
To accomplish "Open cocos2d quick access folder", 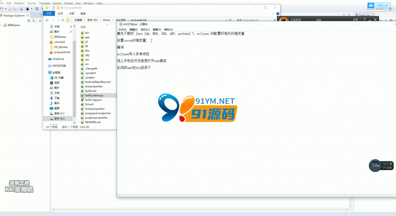I will 59,42.
